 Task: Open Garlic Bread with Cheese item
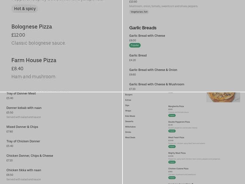click(x=147, y=36)
